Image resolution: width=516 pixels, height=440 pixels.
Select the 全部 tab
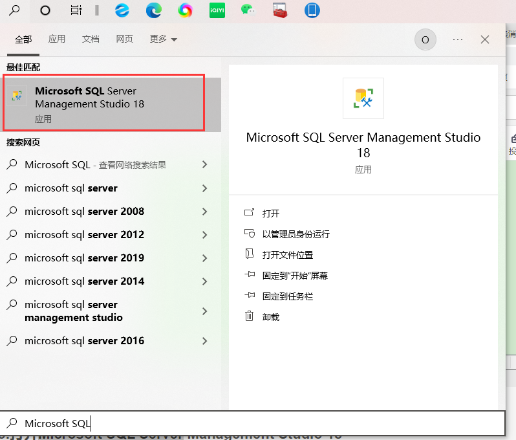[x=23, y=39]
